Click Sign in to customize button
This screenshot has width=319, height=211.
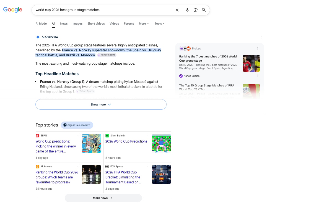(x=77, y=125)
